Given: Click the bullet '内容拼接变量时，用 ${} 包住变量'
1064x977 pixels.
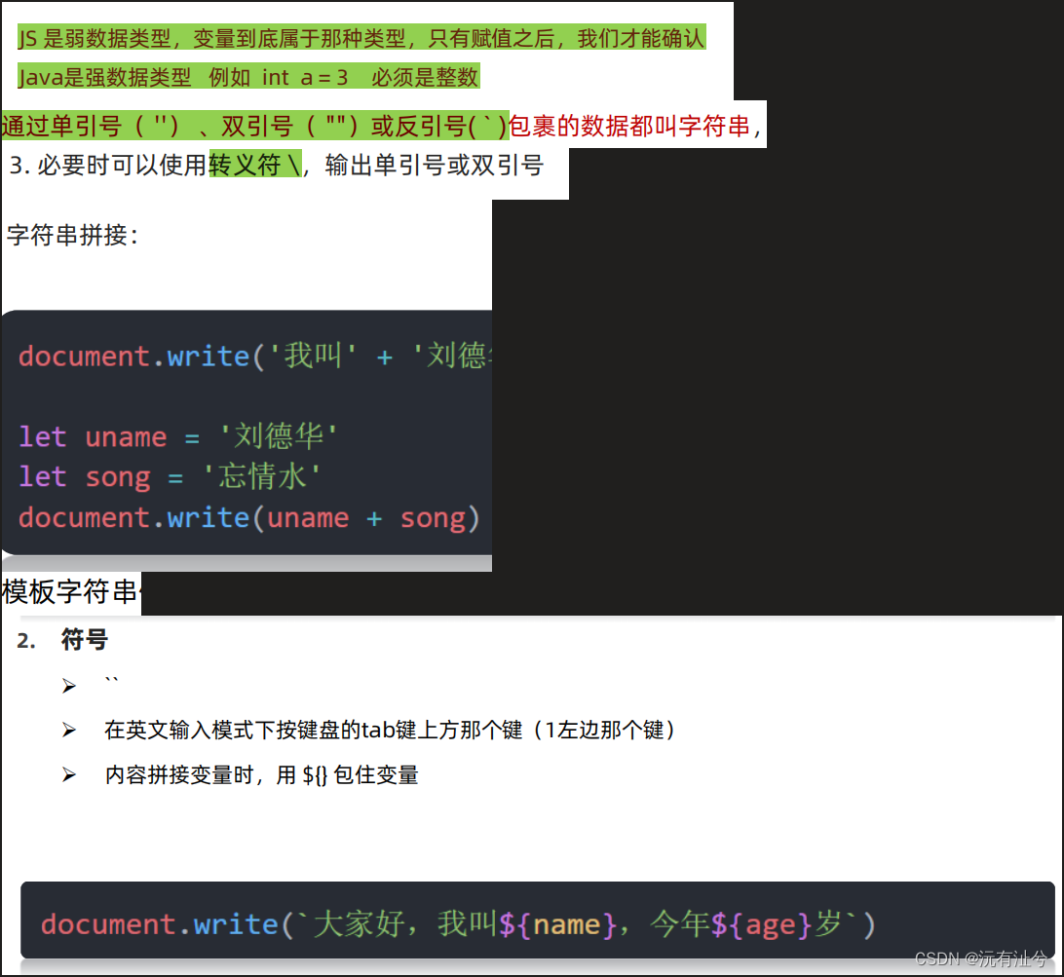Looking at the screenshot, I should click(261, 774).
